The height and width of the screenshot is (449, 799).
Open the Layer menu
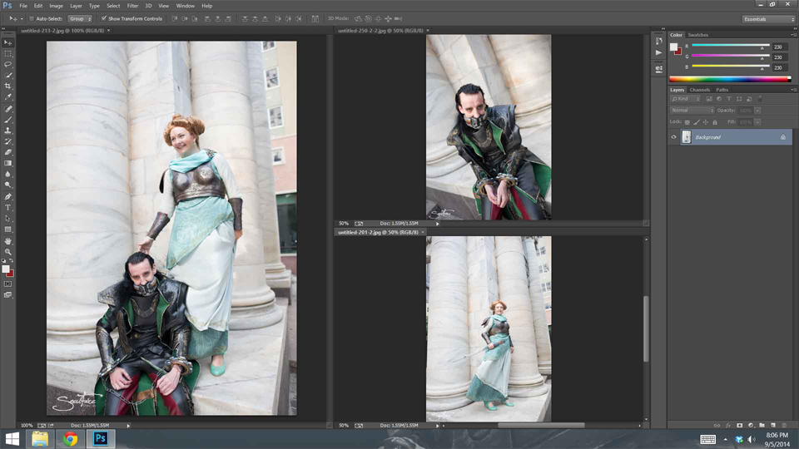pos(76,6)
